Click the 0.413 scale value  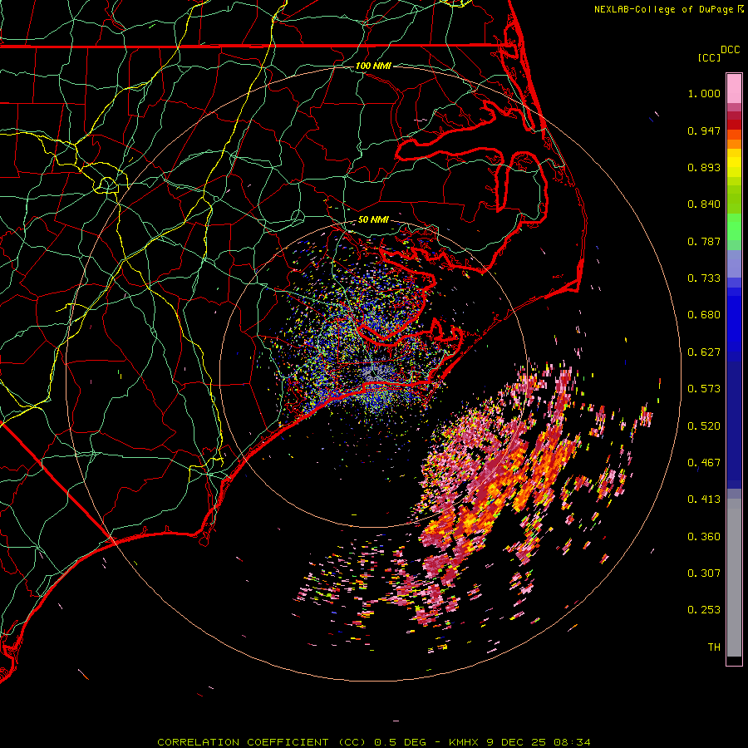(704, 499)
